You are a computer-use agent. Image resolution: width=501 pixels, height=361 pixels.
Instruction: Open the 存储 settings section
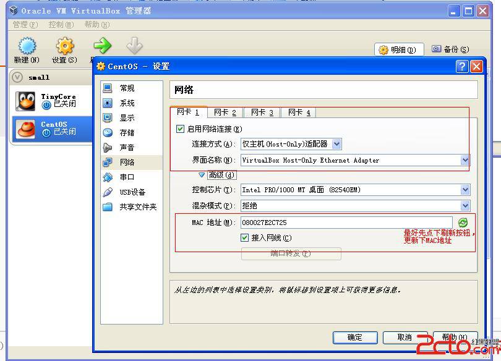click(x=109, y=132)
